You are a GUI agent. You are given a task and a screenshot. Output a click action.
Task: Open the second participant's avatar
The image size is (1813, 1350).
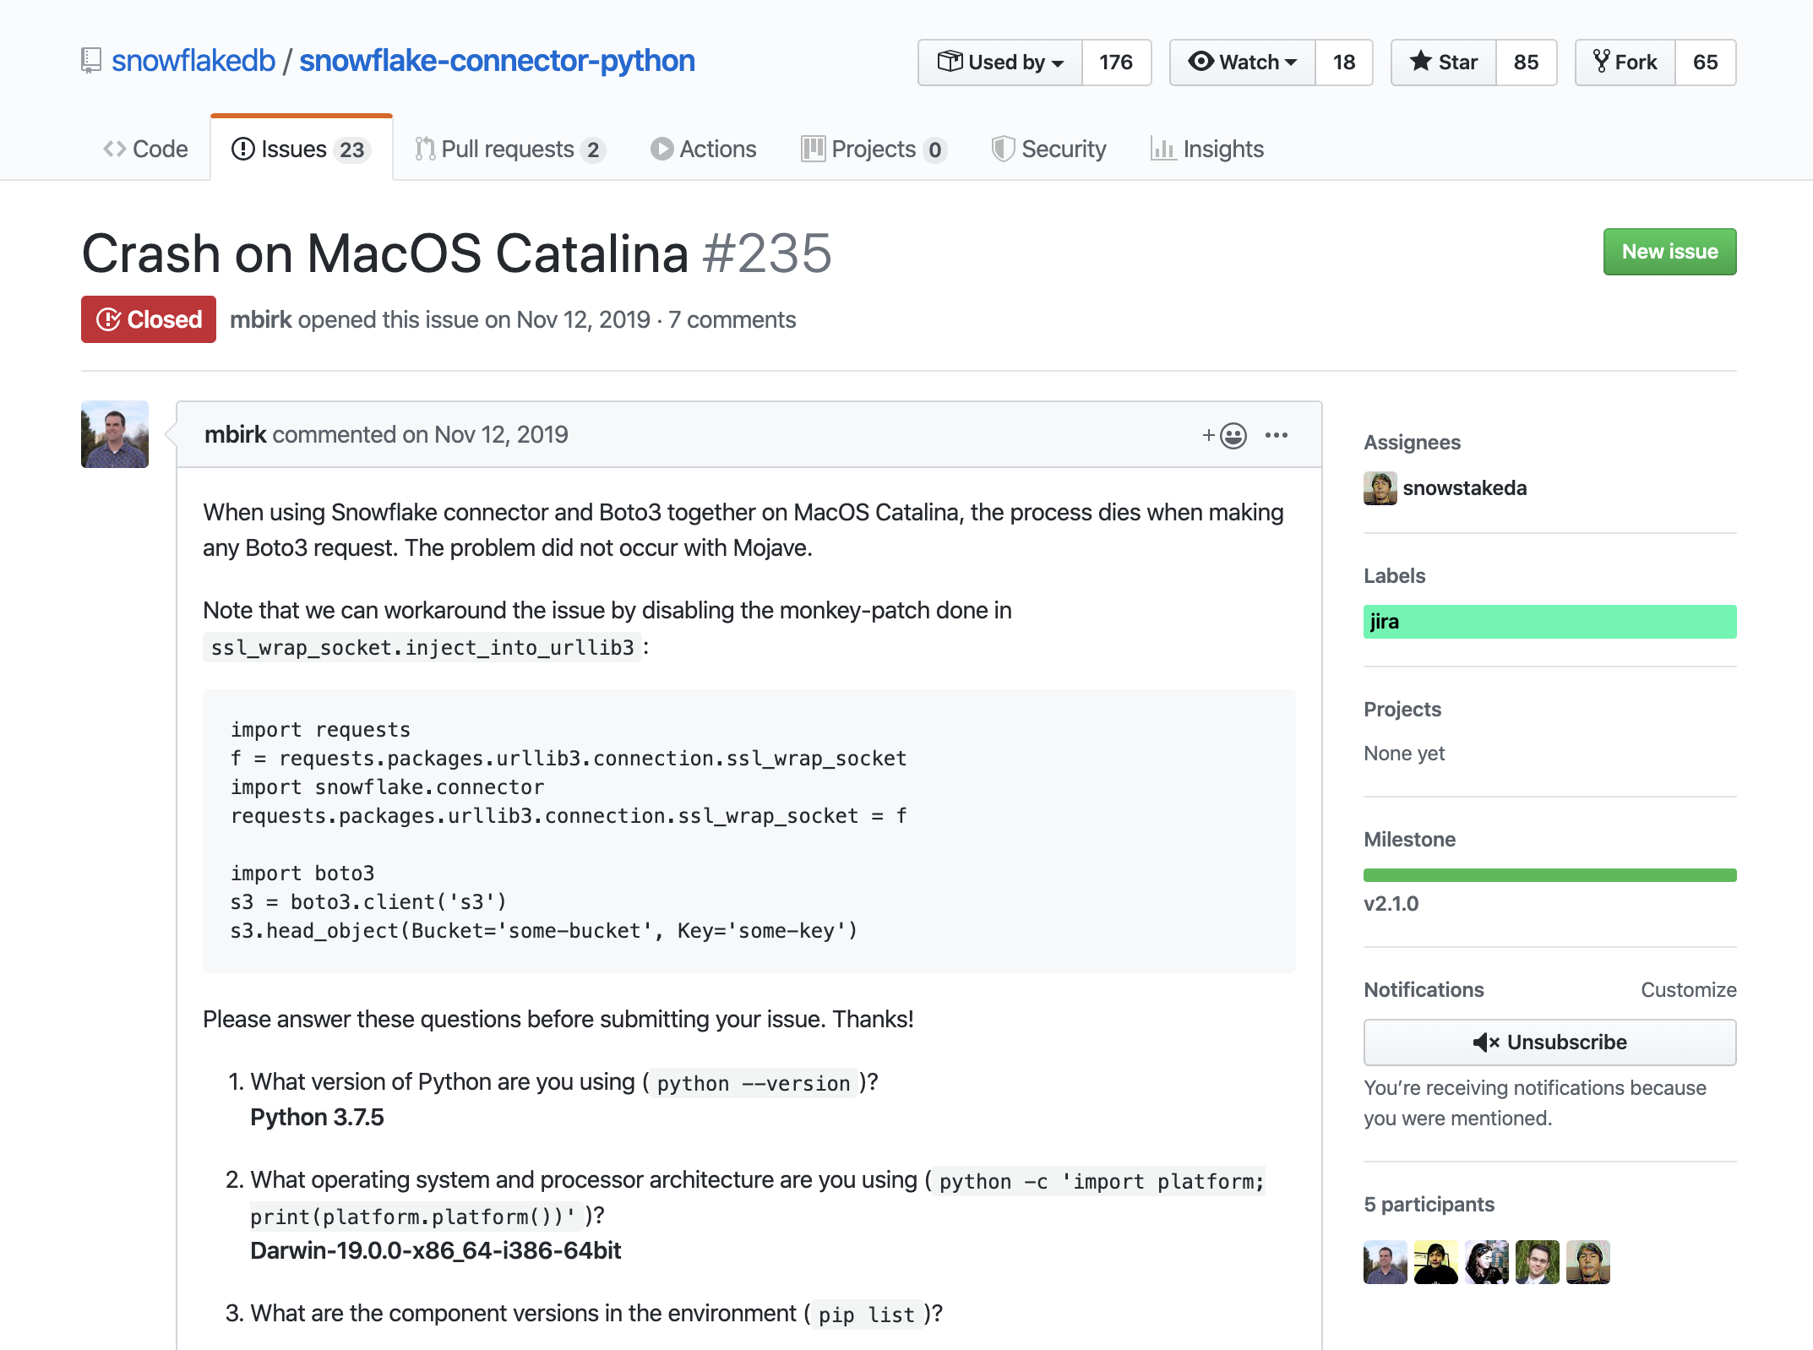pyautogui.click(x=1436, y=1262)
